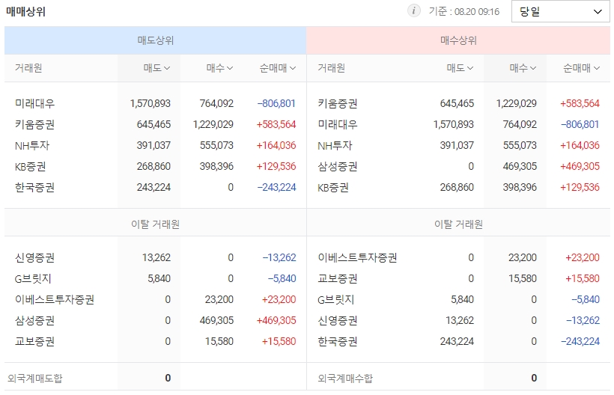Click the 기준 : 08.20 09:16 timestamp
This screenshot has width=614, height=395.
point(464,11)
